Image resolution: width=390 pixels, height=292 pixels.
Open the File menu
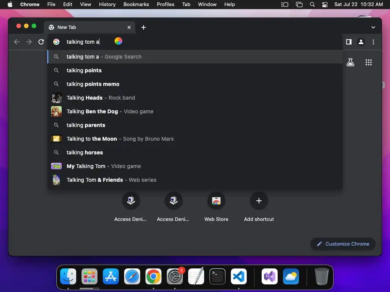click(51, 4)
